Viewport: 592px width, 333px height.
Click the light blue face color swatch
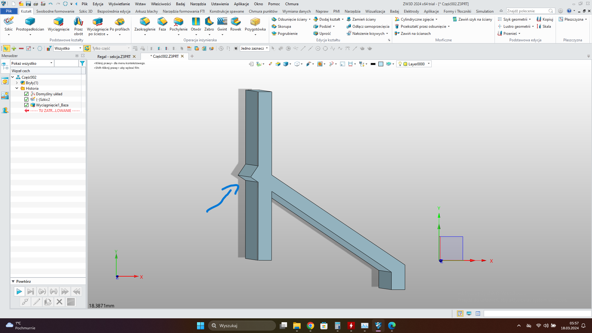coord(381,64)
